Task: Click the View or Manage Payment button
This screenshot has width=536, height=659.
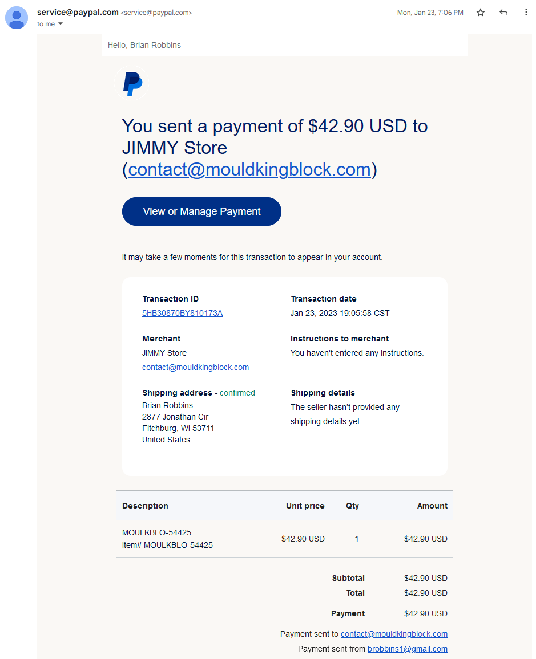Action: [x=201, y=211]
